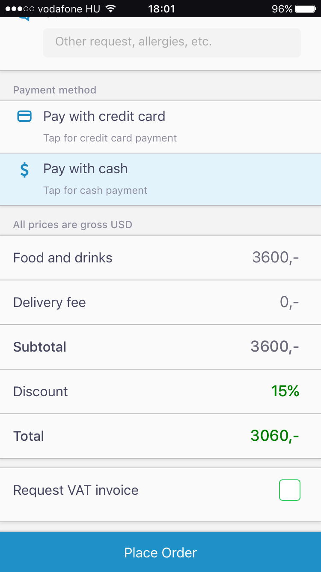Select Pay with cash option
Viewport: 321px width, 572px height.
point(86,169)
